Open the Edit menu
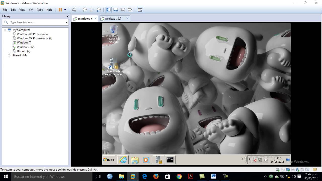Image resolution: width=322 pixels, height=181 pixels. (13, 10)
